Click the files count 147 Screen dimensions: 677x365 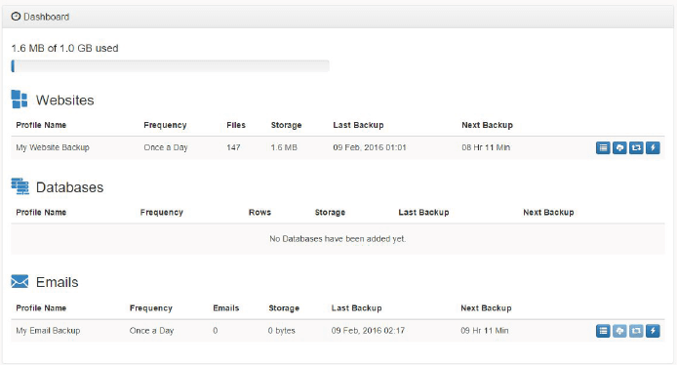[233, 147]
